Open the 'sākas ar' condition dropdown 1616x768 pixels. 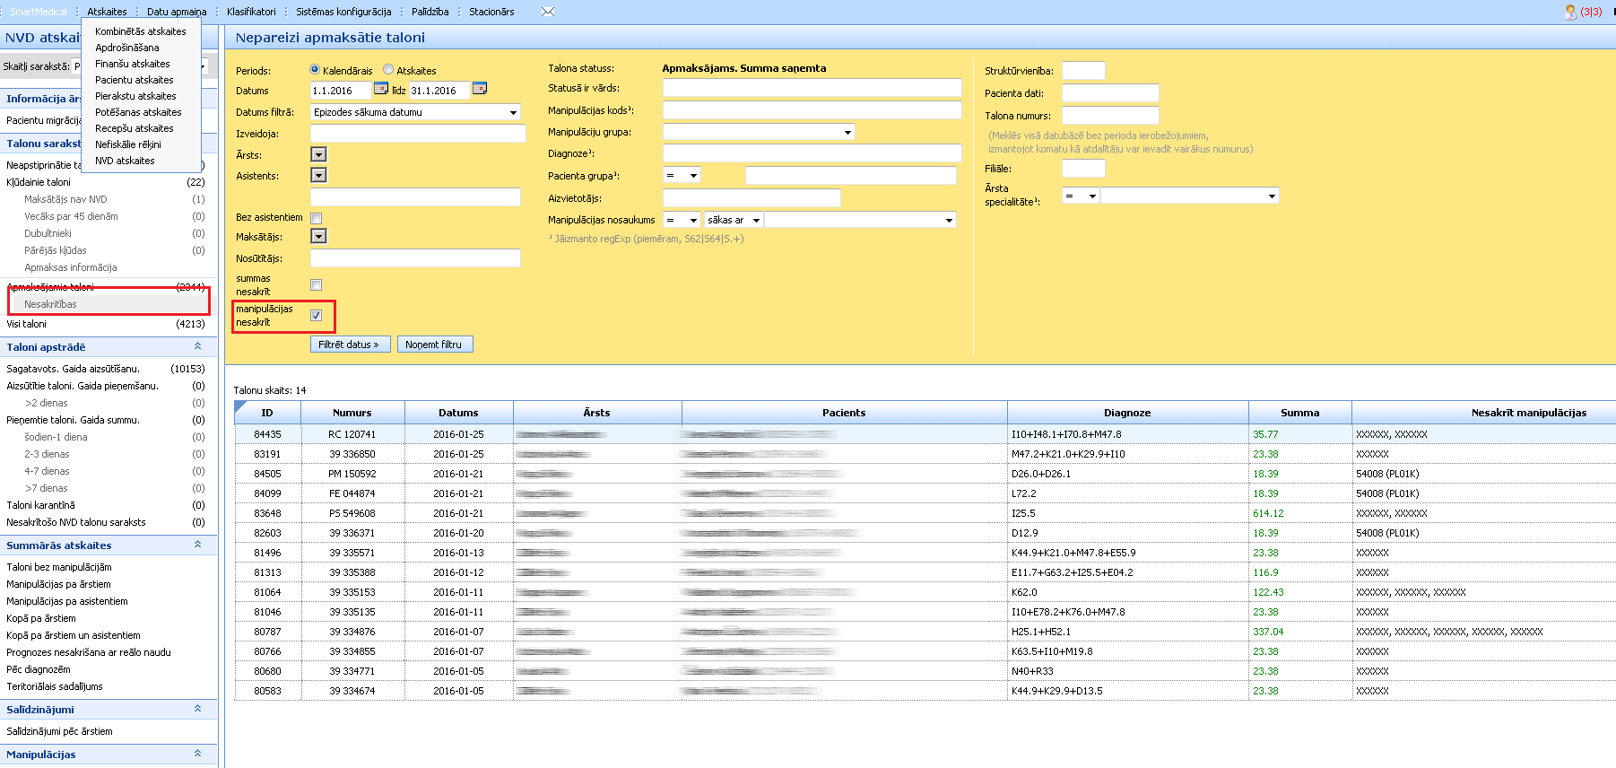pyautogui.click(x=734, y=220)
